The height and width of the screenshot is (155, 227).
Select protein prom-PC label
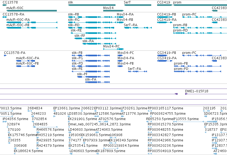(x=189, y=53)
